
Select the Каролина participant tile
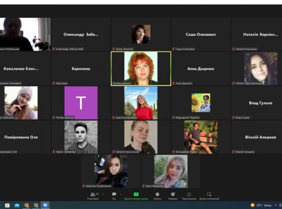tap(81, 69)
